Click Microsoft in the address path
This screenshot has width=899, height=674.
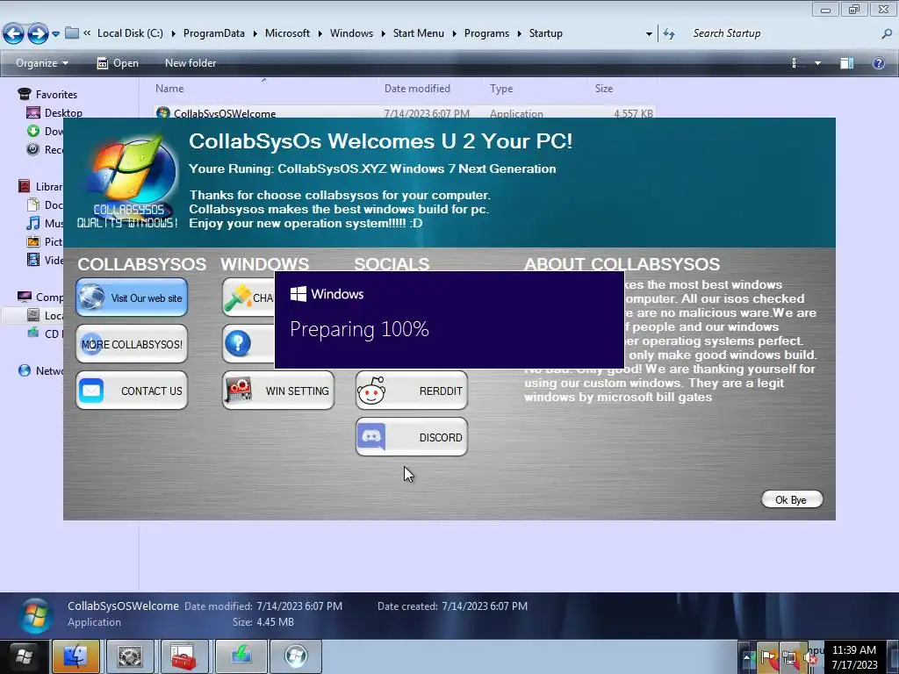pyautogui.click(x=287, y=34)
